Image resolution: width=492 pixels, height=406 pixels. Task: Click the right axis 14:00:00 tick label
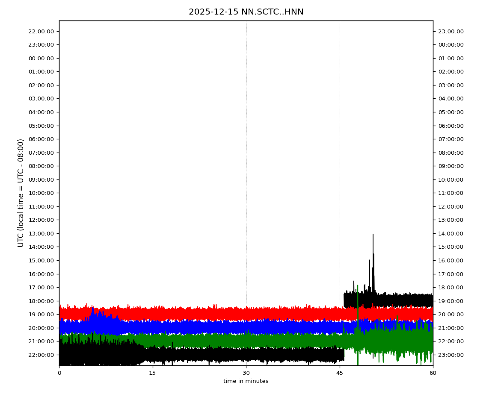click(x=451, y=233)
